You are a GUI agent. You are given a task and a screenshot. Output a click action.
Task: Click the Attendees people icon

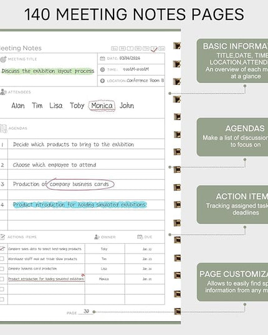3,92
